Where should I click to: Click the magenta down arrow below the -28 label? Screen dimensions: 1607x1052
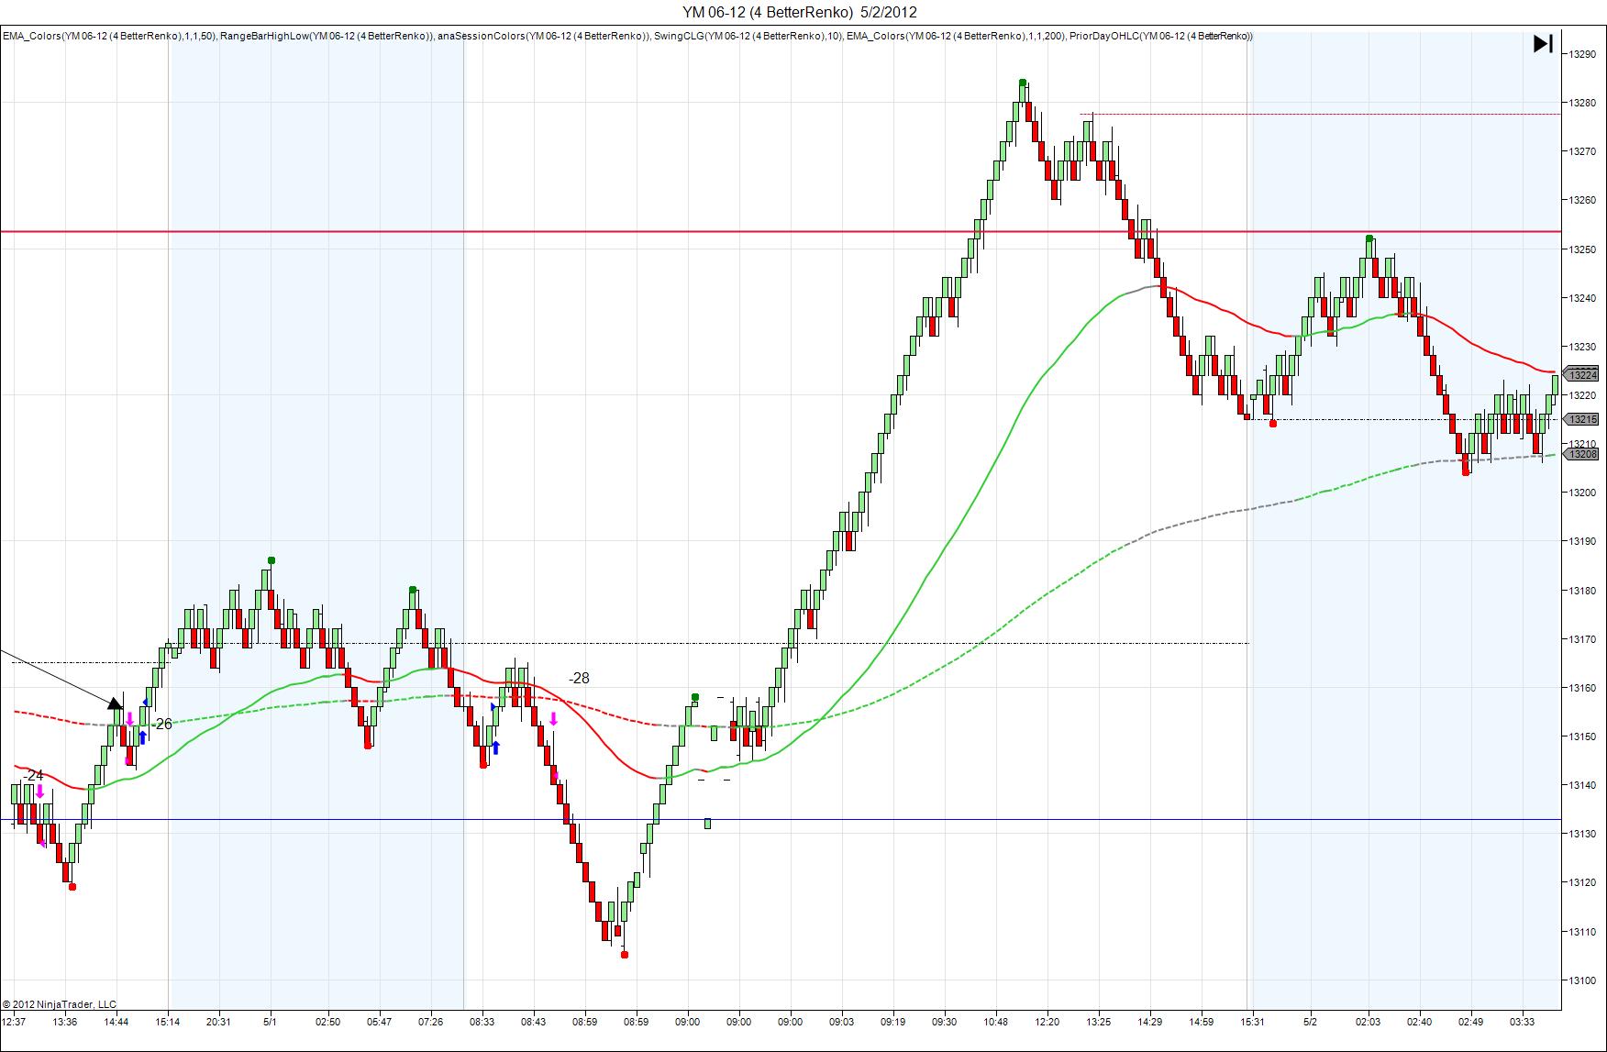click(553, 718)
